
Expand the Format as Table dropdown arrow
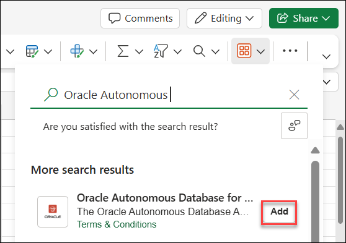click(48, 52)
